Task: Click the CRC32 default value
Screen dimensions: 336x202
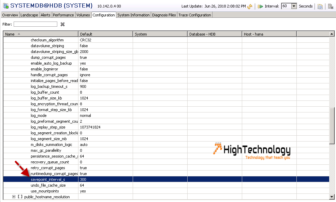Action: coord(85,40)
